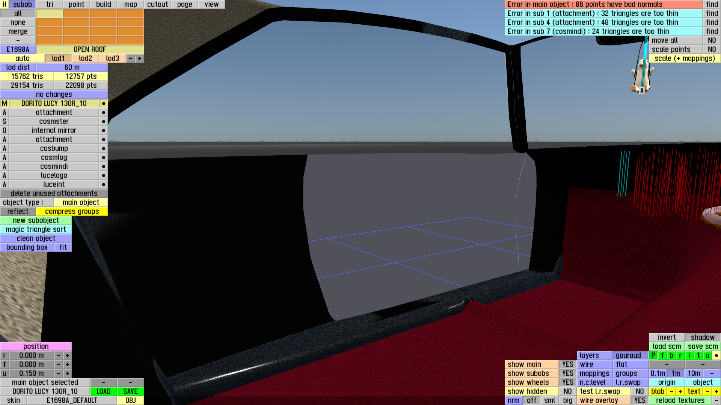Image resolution: width=721 pixels, height=405 pixels.
Task: Open the cutout tab
Action: pyautogui.click(x=157, y=4)
